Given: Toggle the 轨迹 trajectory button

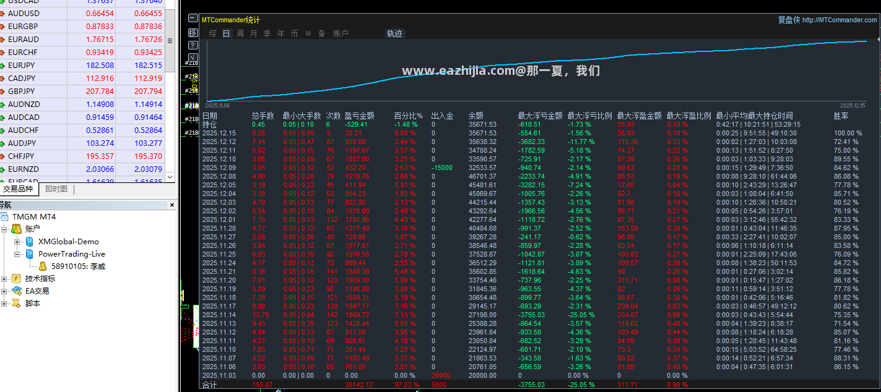Looking at the screenshot, I should tap(394, 33).
